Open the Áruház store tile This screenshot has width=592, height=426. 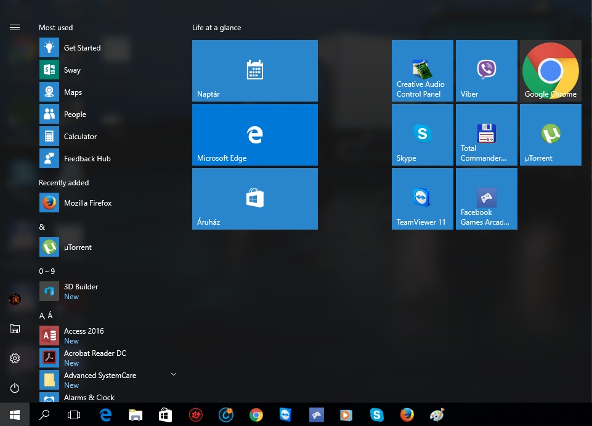(255, 199)
